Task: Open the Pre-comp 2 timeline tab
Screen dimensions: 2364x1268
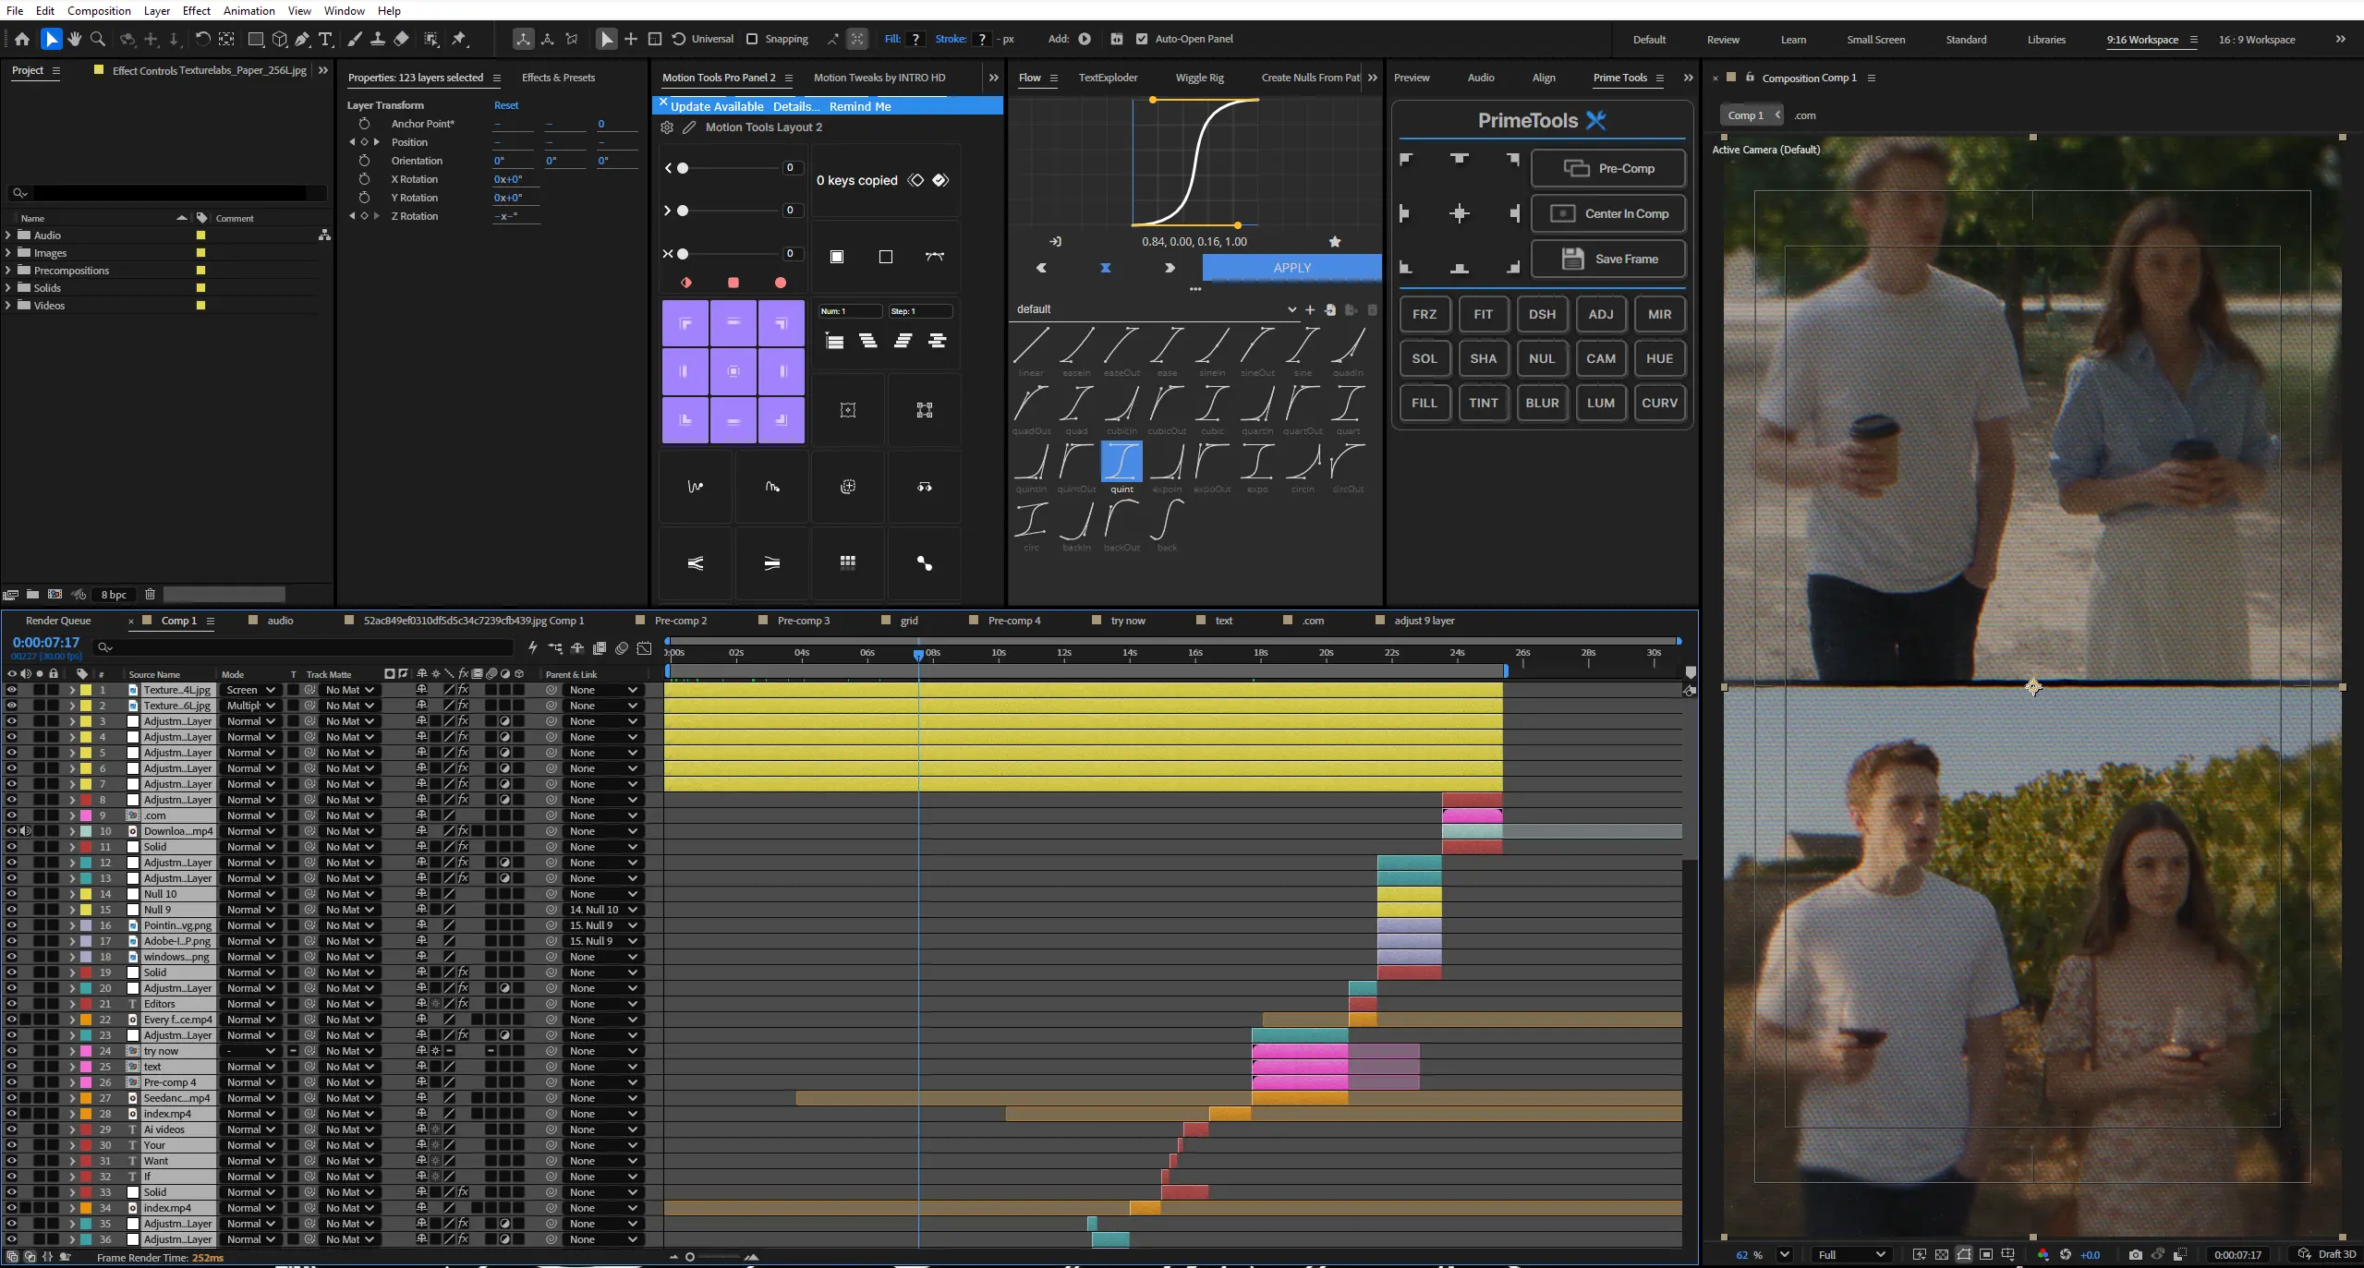Action: [681, 621]
